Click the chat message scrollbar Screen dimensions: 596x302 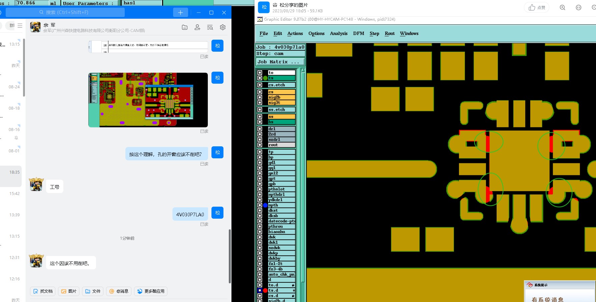(x=229, y=256)
